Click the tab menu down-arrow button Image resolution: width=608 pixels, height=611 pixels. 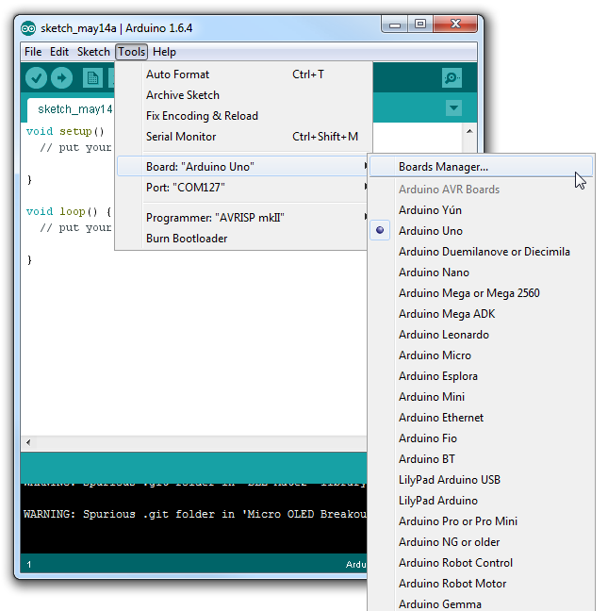tap(453, 107)
